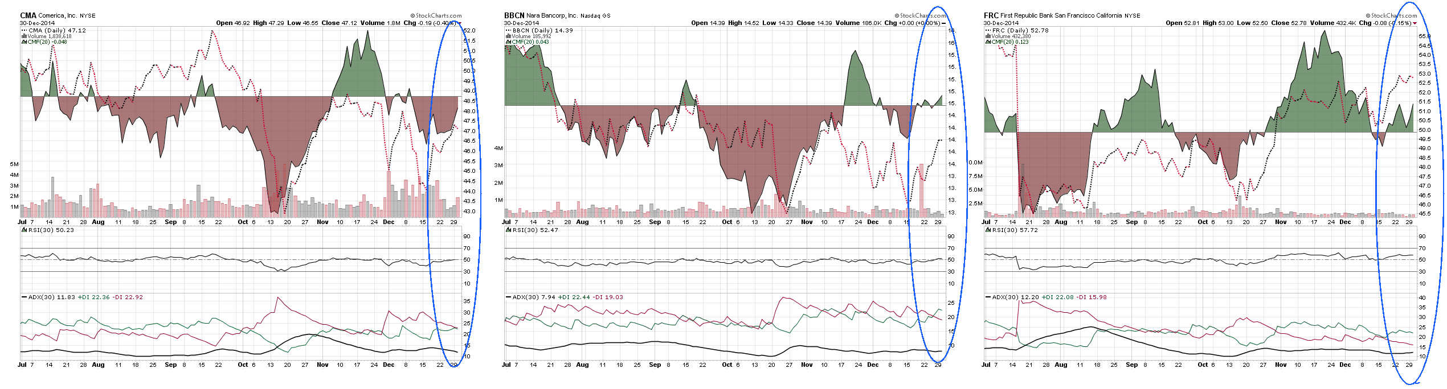Viewport: 1447px width, 389px height.
Task: Click the red down arrow after FRC Chg value
Action: [1415, 23]
